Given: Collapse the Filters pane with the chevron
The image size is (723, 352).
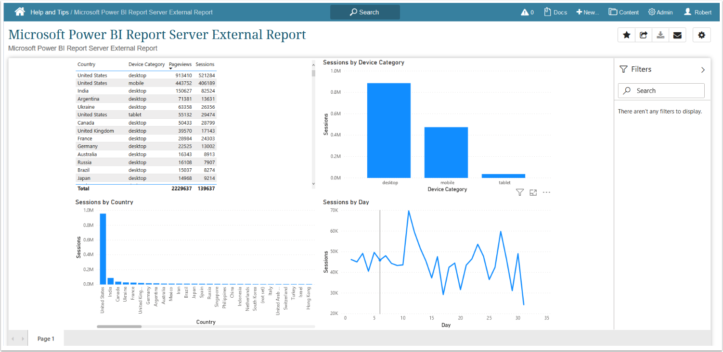Looking at the screenshot, I should pos(703,70).
